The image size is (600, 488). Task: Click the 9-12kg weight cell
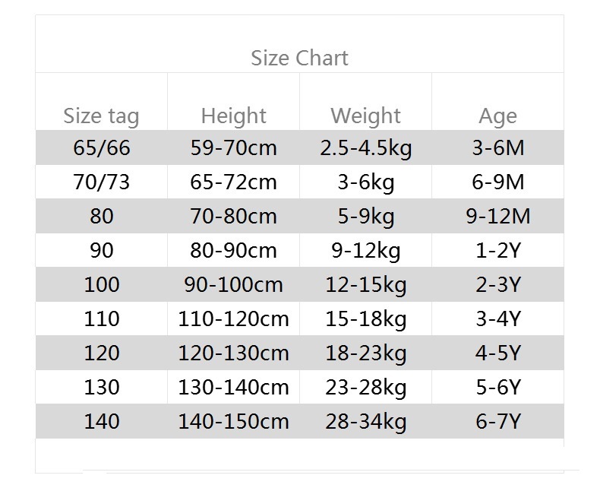pos(365,251)
